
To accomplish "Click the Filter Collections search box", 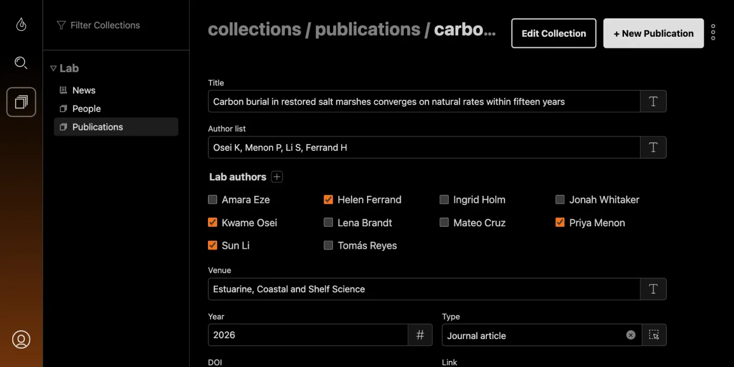I will (x=116, y=25).
